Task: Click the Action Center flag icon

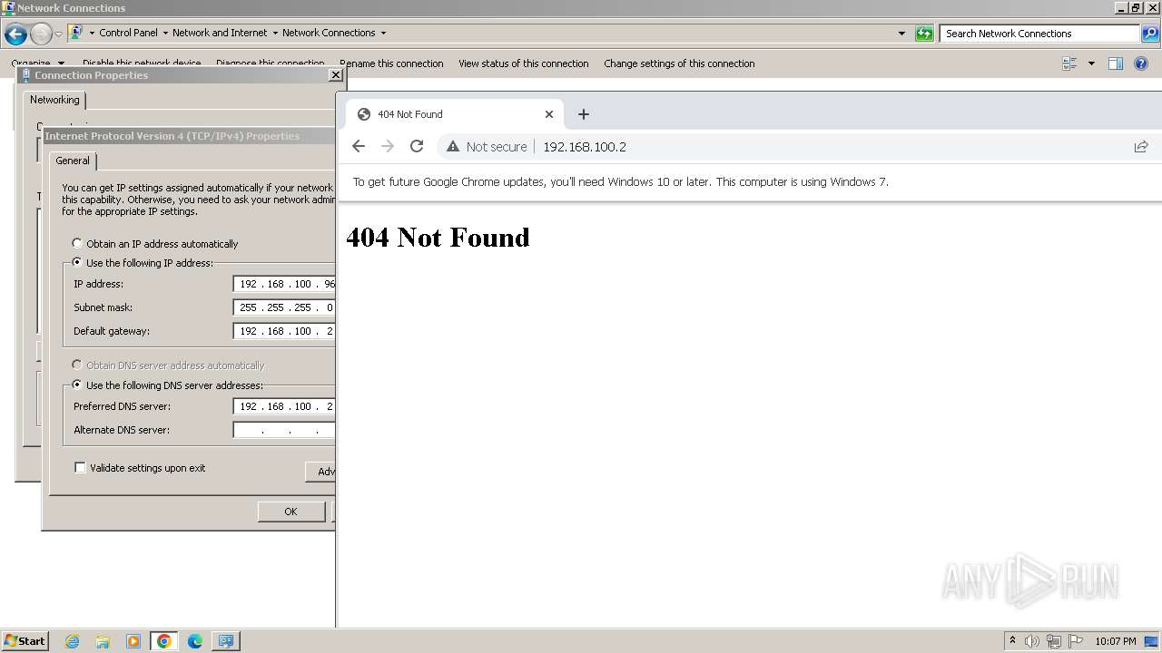Action: coord(1076,641)
